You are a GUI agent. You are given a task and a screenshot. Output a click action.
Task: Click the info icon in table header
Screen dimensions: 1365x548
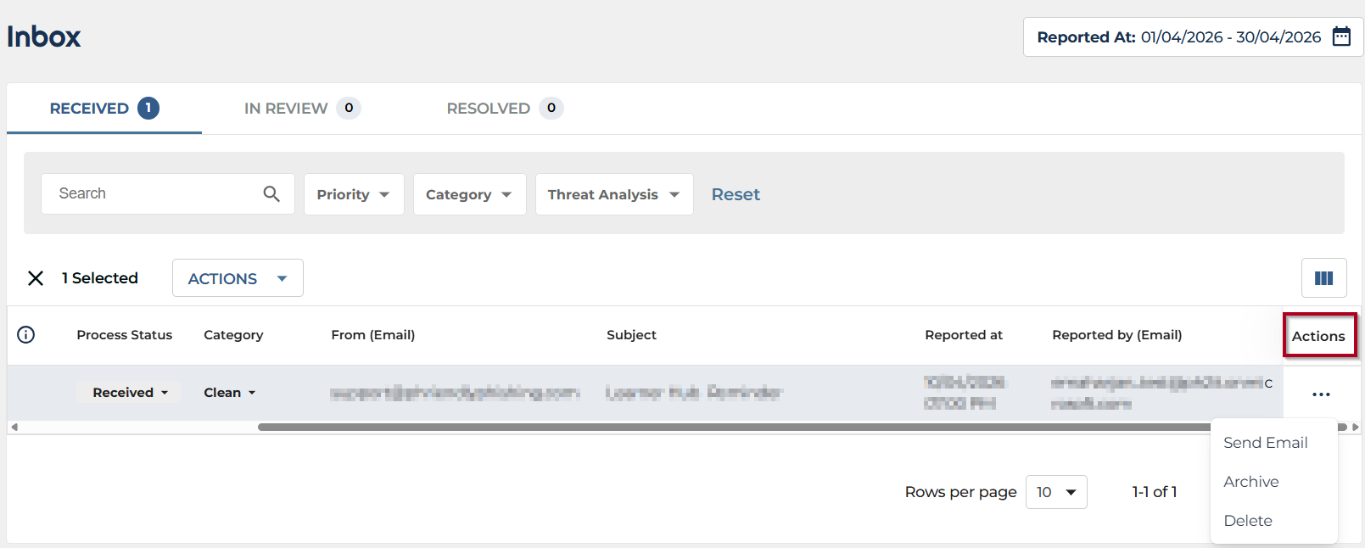[26, 335]
